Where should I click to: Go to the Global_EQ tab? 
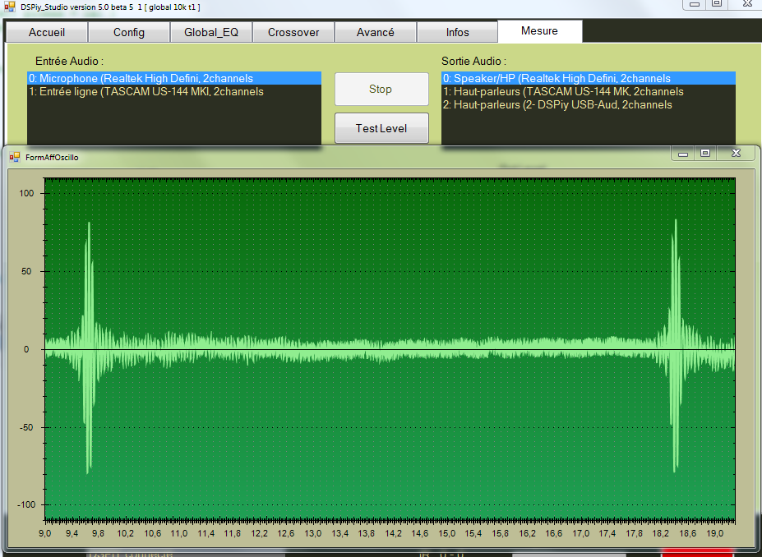pyautogui.click(x=211, y=33)
